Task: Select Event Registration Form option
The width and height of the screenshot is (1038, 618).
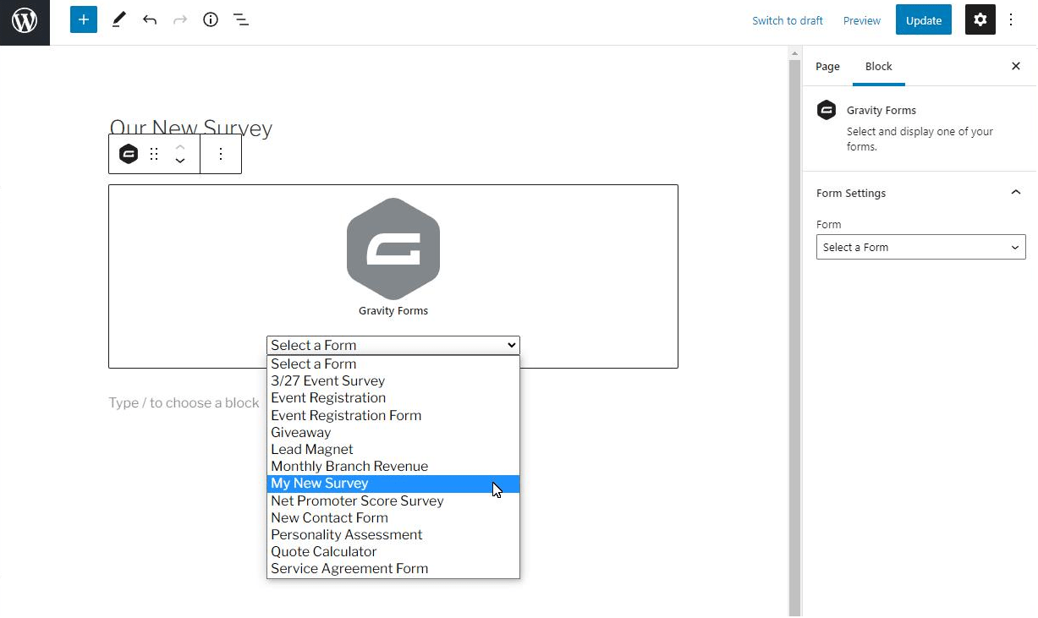Action: (393, 415)
